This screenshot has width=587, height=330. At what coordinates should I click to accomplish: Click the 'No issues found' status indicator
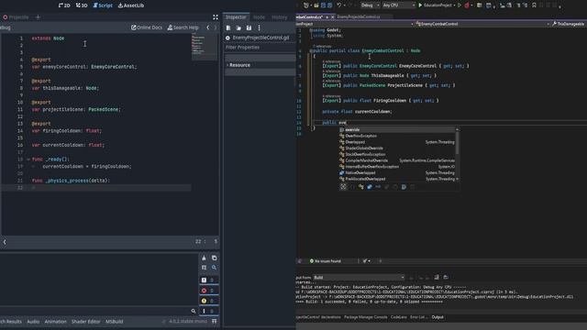pos(326,261)
